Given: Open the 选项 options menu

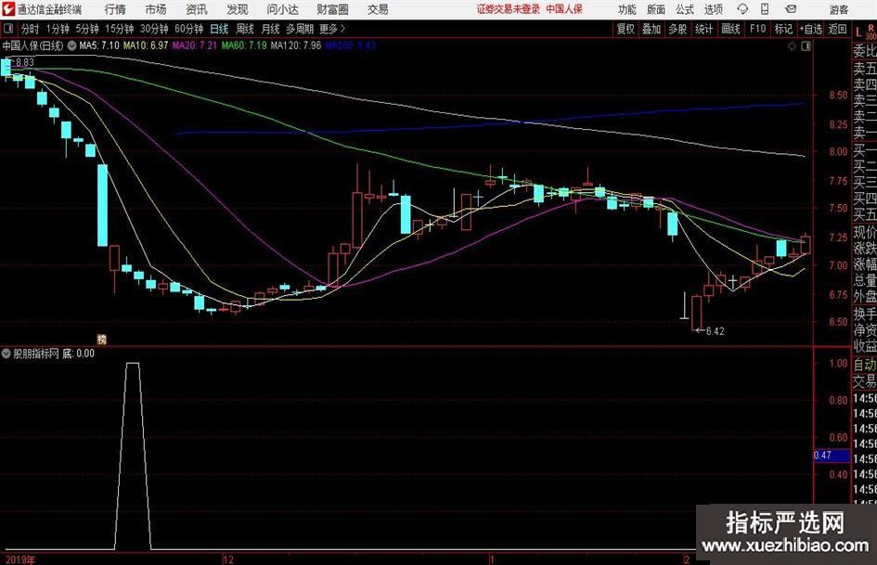Looking at the screenshot, I should point(714,9).
